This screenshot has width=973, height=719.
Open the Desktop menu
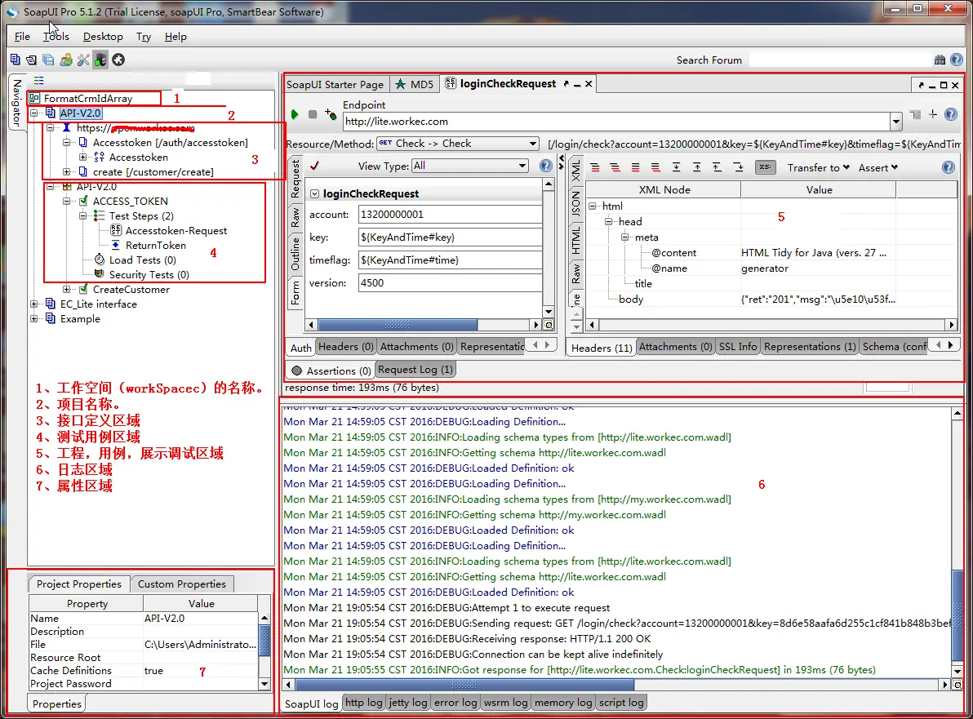point(103,37)
